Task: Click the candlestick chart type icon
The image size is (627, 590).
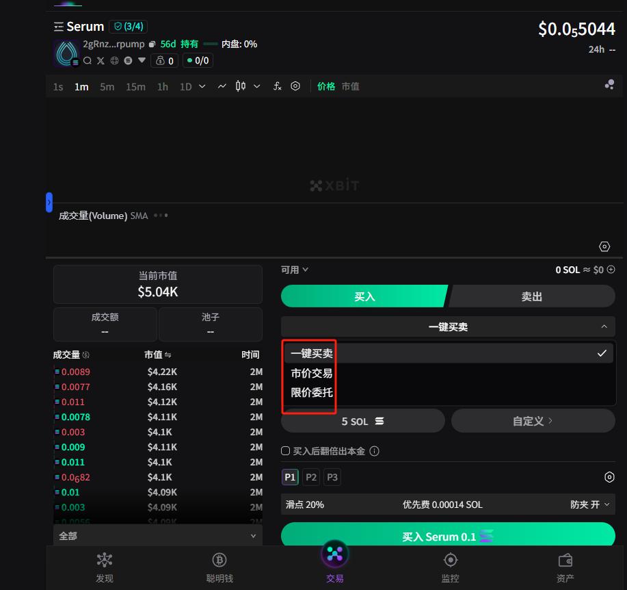Action: click(x=240, y=86)
